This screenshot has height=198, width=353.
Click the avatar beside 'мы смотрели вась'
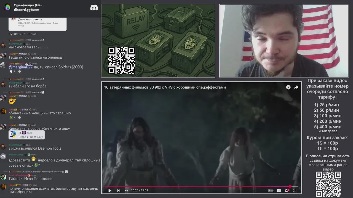click(x=3, y=45)
